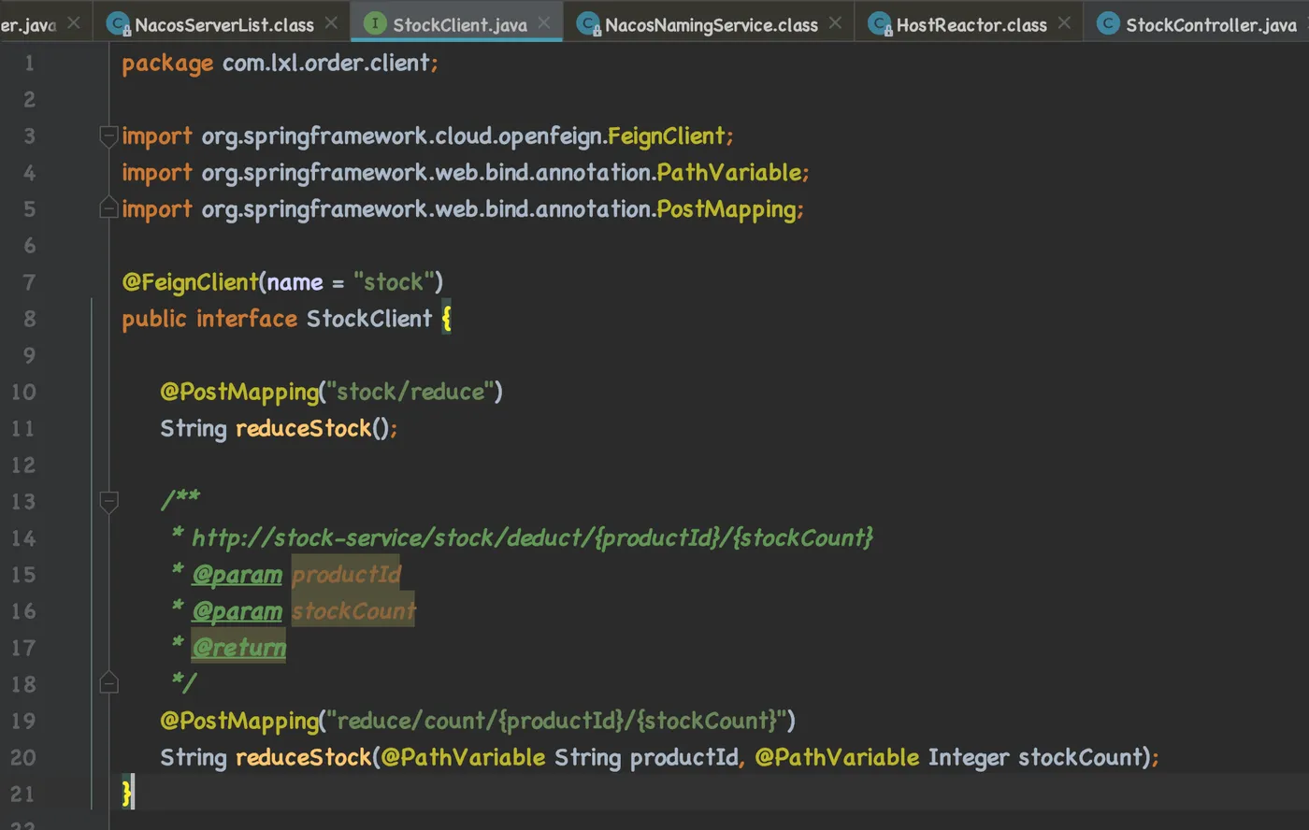
Task: Close the partially visible er.java tab
Action: coord(74,22)
